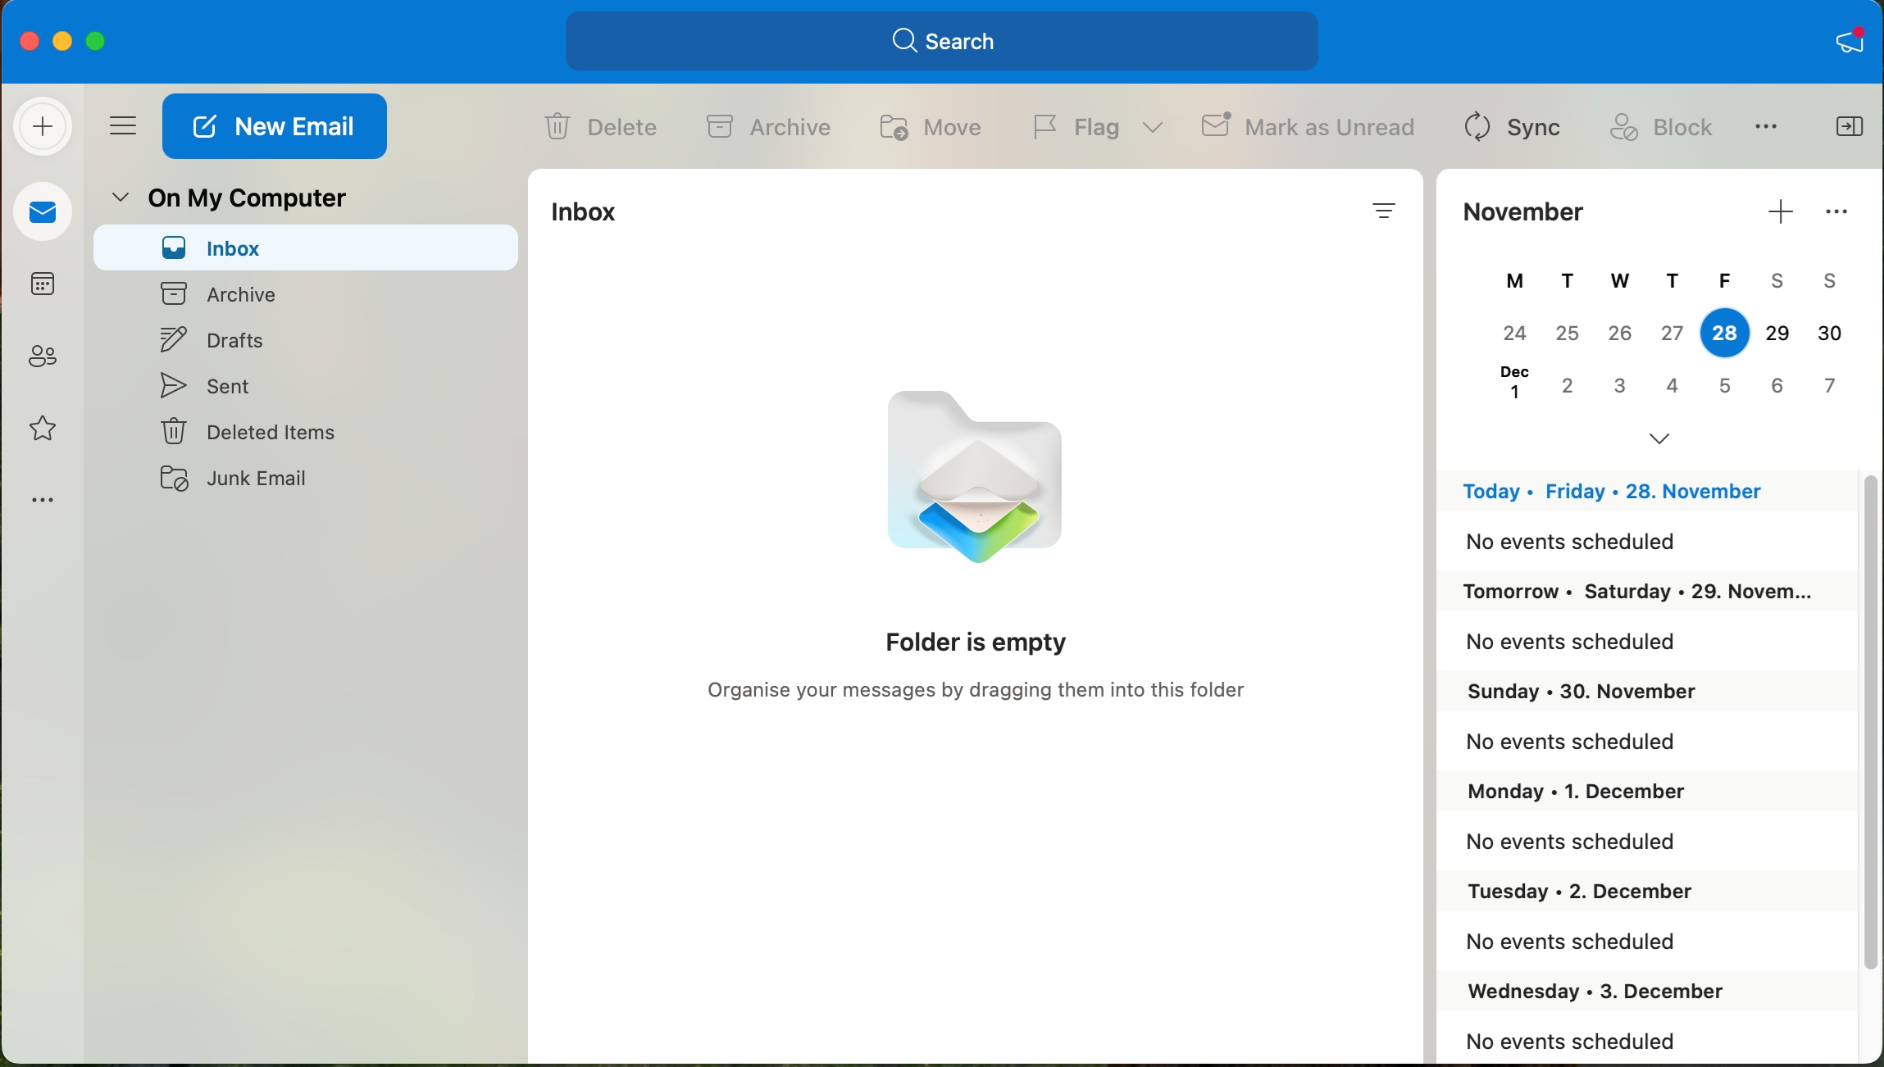1884x1067 pixels.
Task: Open the People contacts icon
Action: point(43,356)
